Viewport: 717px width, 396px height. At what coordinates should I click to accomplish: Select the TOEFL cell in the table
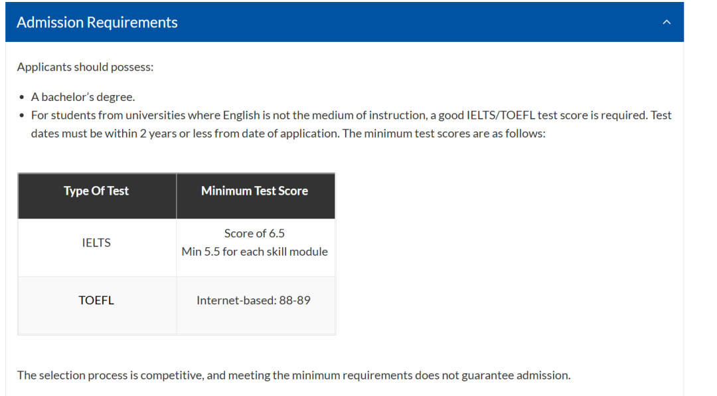tap(96, 300)
